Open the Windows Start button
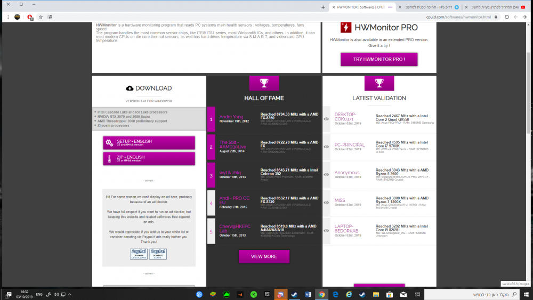Screen dimensions: 533x300 526,295
